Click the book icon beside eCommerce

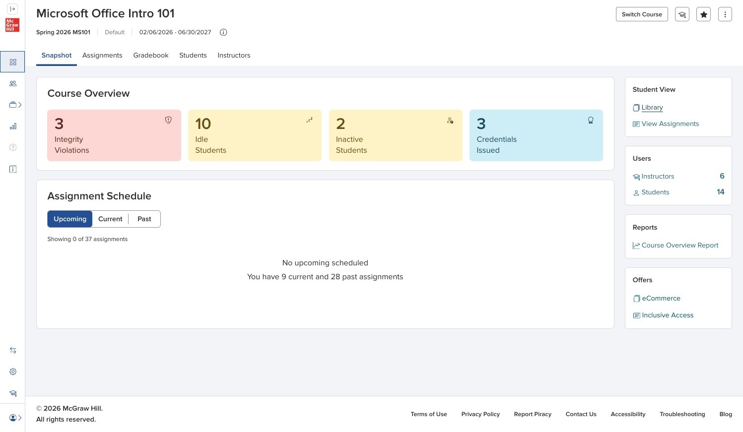[637, 299]
